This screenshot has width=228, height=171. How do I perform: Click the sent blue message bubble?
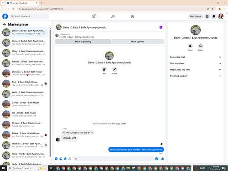136,150
